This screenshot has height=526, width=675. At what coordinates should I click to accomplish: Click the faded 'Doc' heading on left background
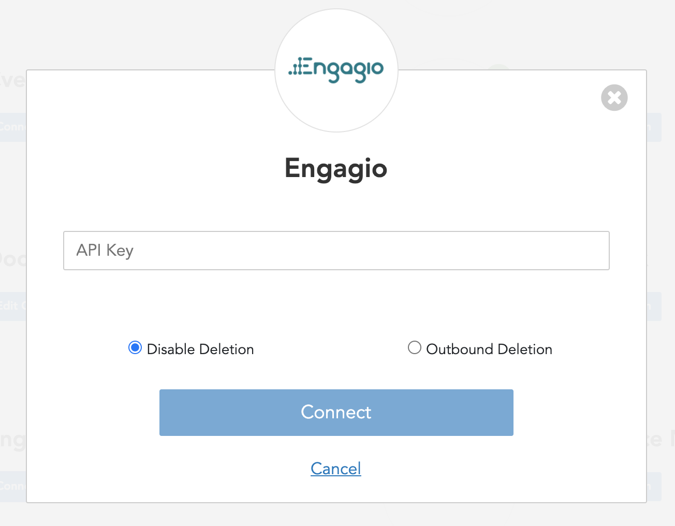tap(12, 259)
